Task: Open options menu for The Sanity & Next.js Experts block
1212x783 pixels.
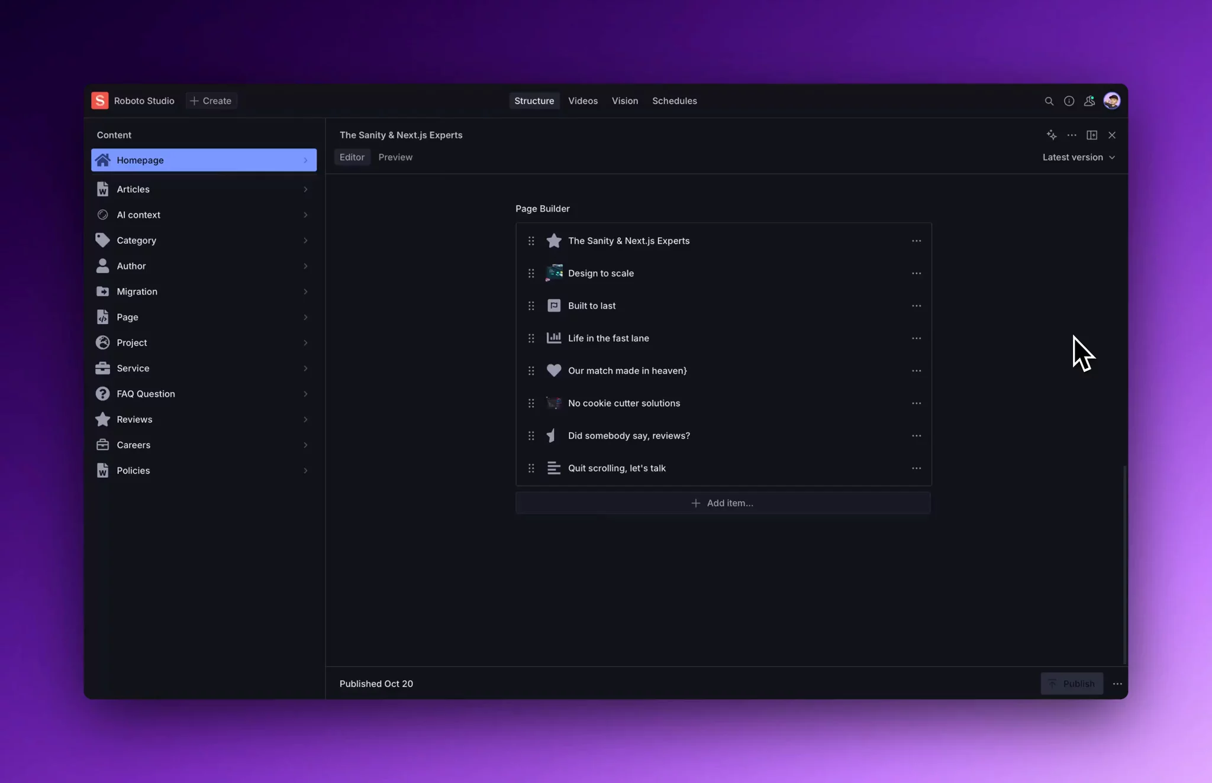Action: (x=916, y=241)
